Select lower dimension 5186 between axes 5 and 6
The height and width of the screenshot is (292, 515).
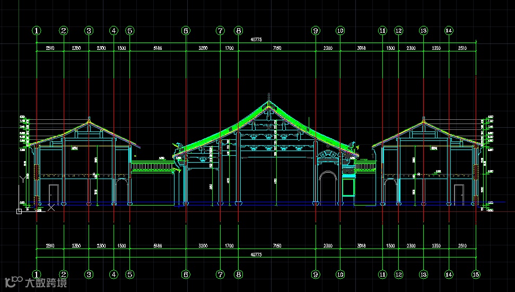(x=158, y=246)
